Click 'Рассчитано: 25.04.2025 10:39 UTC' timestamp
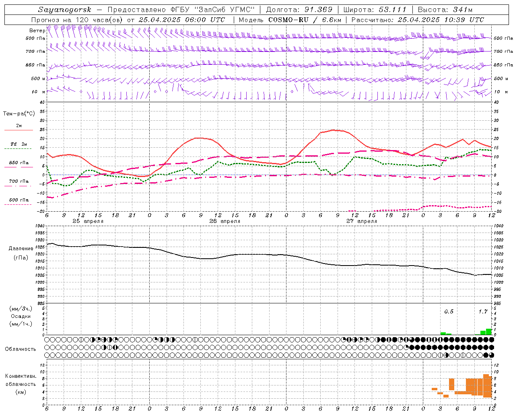Image resolution: width=515 pixels, height=412 pixels. (x=418, y=20)
